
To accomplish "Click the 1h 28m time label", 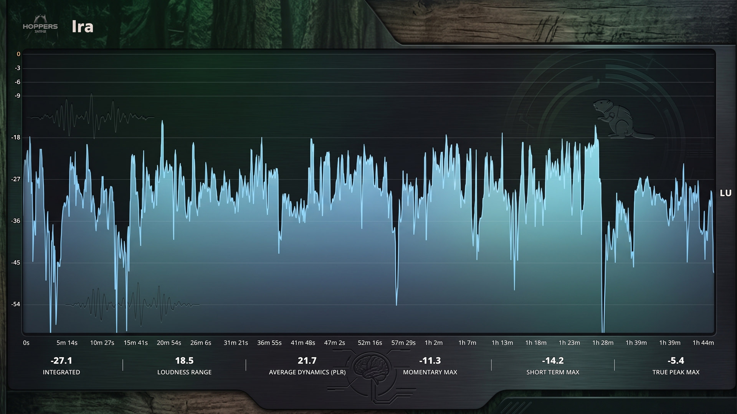I will [603, 343].
